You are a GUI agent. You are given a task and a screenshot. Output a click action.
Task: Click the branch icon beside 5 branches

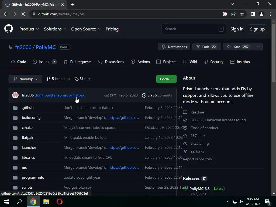pos(49,79)
